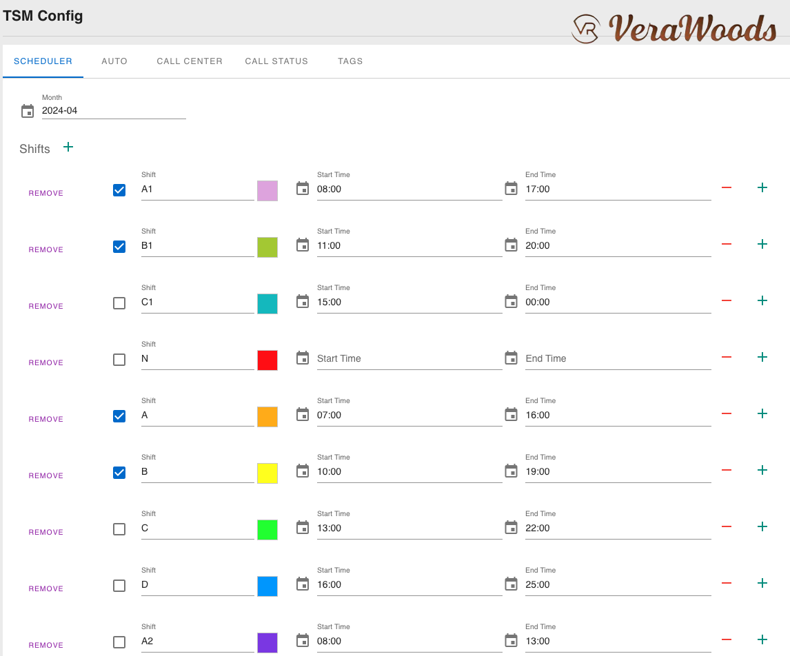
Task: Toggle the checkbox for shift B
Action: click(x=119, y=473)
